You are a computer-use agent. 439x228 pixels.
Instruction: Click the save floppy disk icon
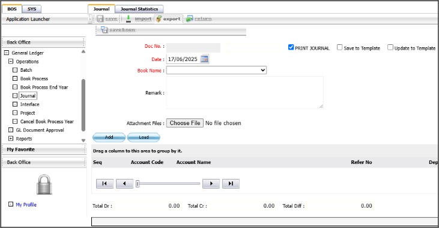(x=100, y=19)
